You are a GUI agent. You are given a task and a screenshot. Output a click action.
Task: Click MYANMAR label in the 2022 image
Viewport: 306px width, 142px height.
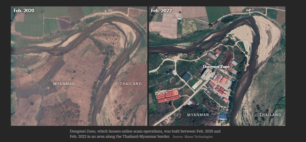click(198, 115)
